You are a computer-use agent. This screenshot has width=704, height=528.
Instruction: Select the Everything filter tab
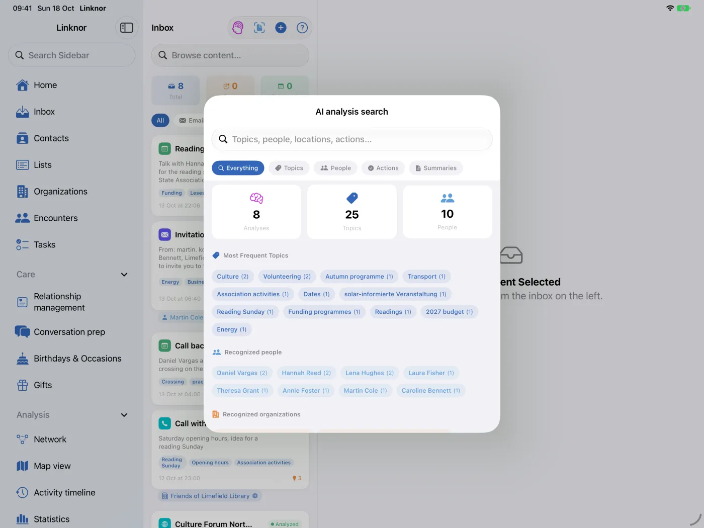[238, 168]
